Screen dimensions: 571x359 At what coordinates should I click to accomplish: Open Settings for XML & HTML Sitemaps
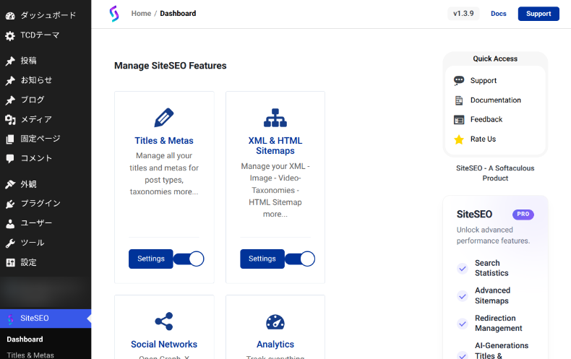[x=262, y=259]
